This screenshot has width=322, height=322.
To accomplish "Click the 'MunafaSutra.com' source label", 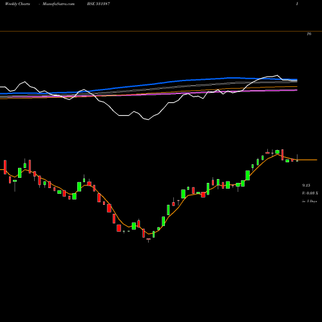I will tap(59, 4).
